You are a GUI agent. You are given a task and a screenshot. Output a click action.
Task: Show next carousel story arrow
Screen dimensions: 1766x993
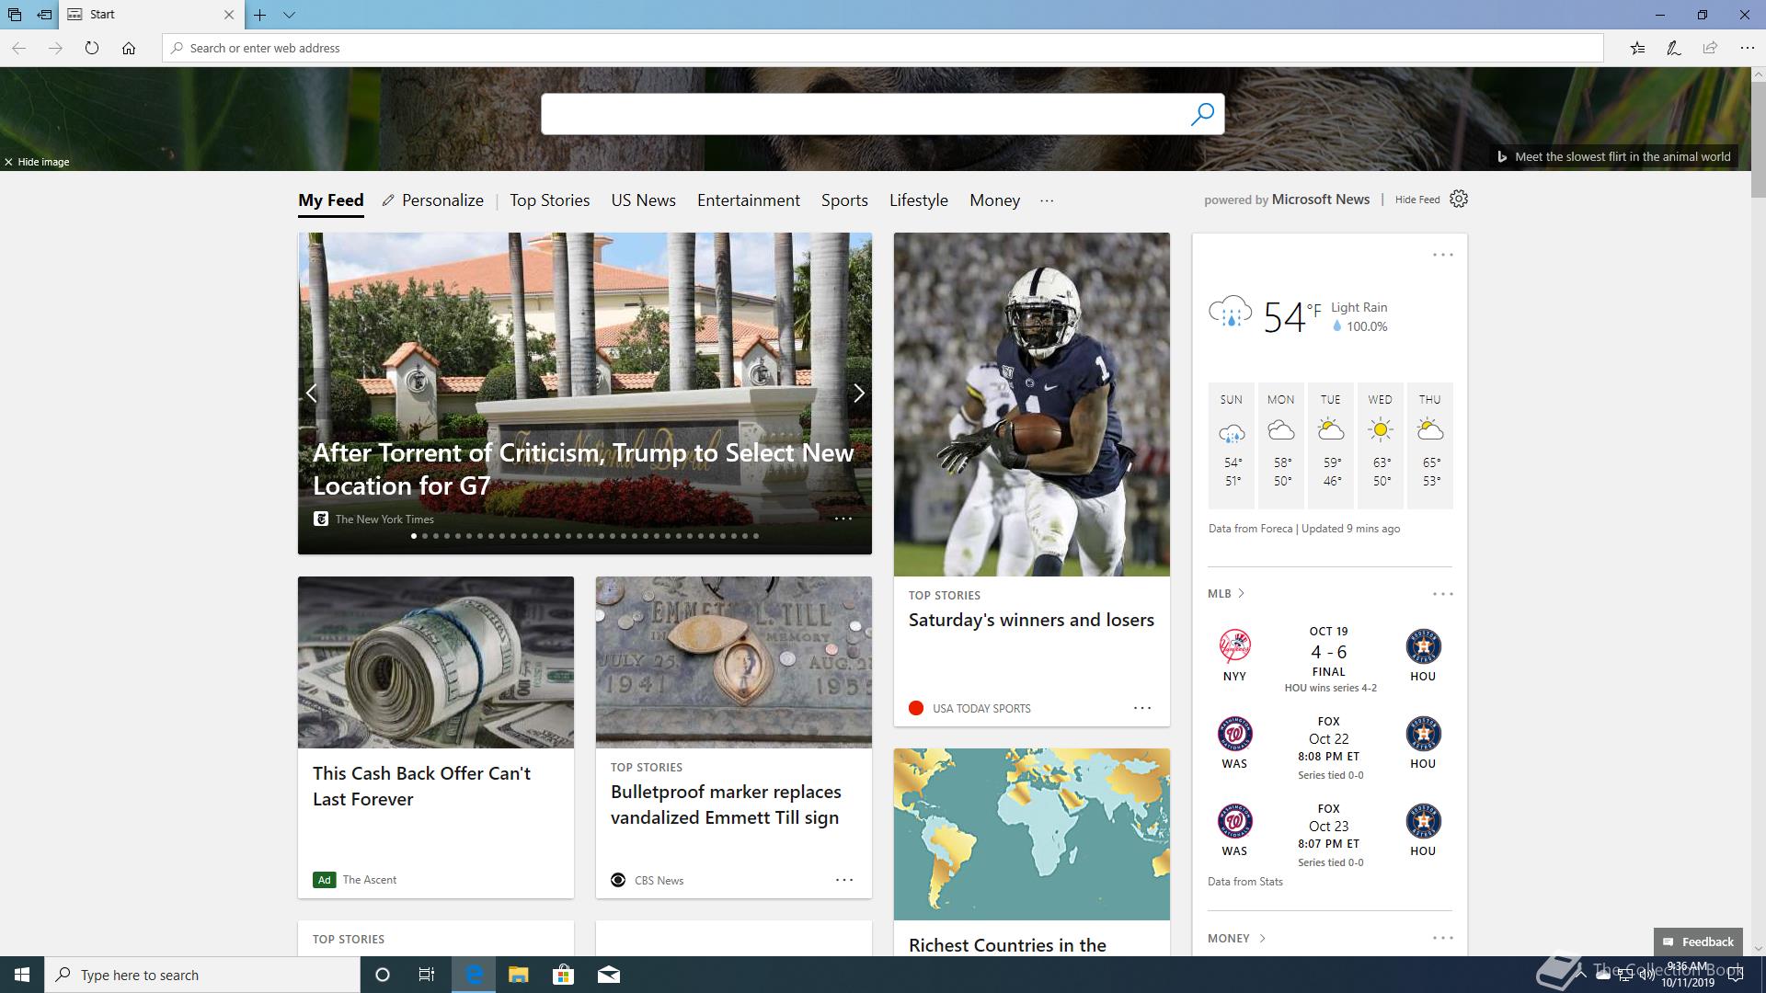pyautogui.click(x=858, y=394)
